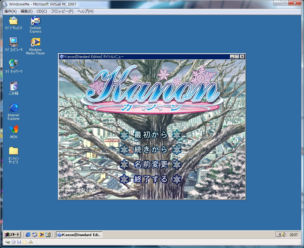This screenshot has height=248, width=304.
Task: Open the マイ ドキュメント desktop icon
Action: (x=14, y=23)
